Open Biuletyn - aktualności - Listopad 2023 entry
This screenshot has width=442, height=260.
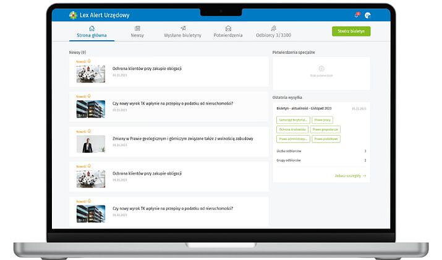pos(305,108)
